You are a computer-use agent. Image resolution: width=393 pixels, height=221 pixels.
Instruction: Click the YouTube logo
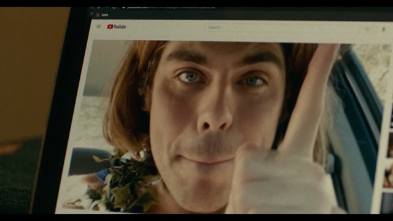tap(117, 26)
